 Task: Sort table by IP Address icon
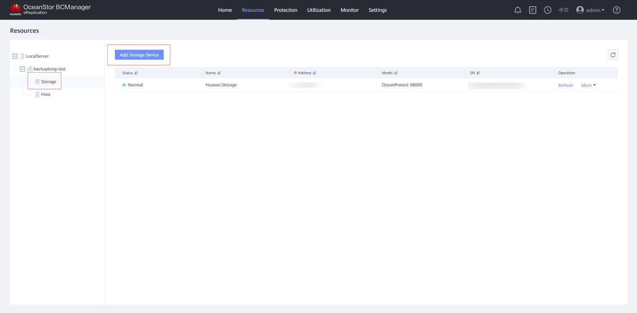pyautogui.click(x=314, y=73)
